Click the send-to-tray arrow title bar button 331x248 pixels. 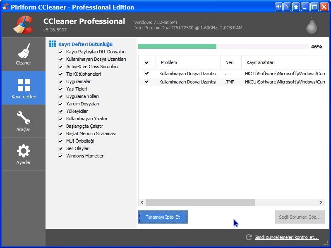click(x=287, y=7)
